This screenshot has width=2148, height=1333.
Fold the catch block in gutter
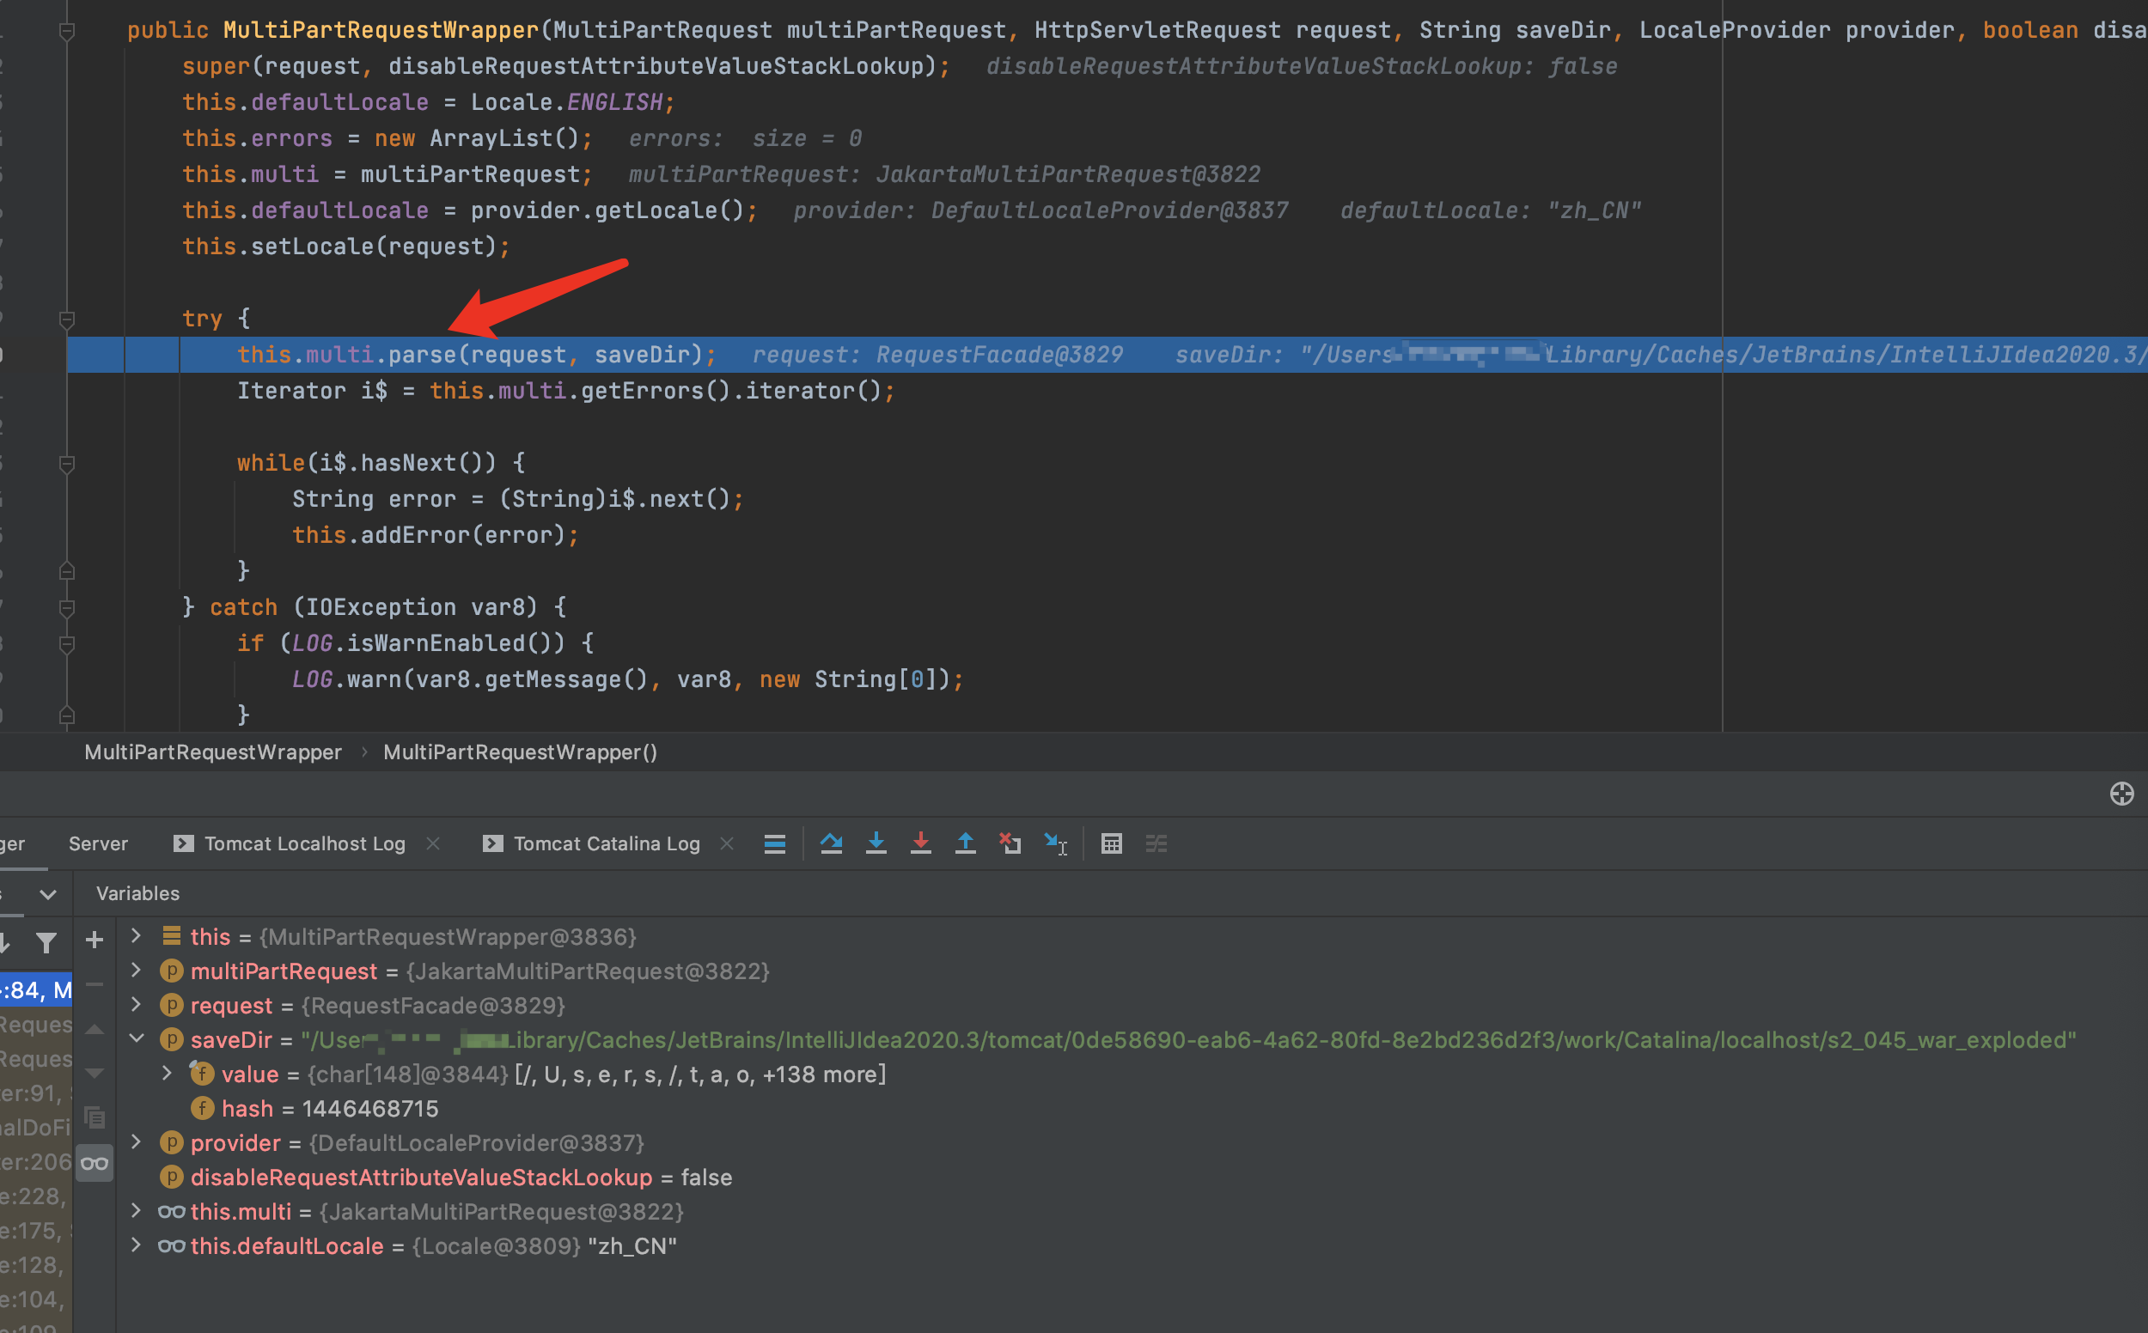click(x=66, y=607)
